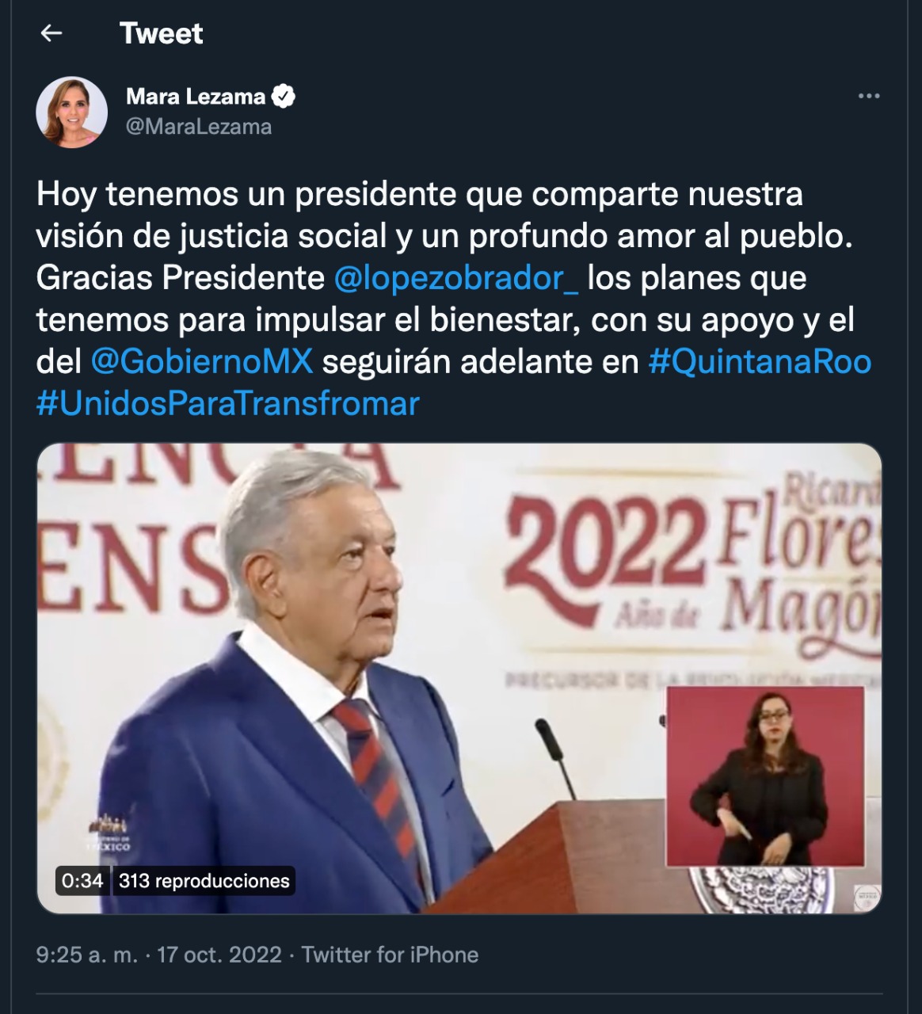Play the embedded press conference video

click(x=459, y=678)
